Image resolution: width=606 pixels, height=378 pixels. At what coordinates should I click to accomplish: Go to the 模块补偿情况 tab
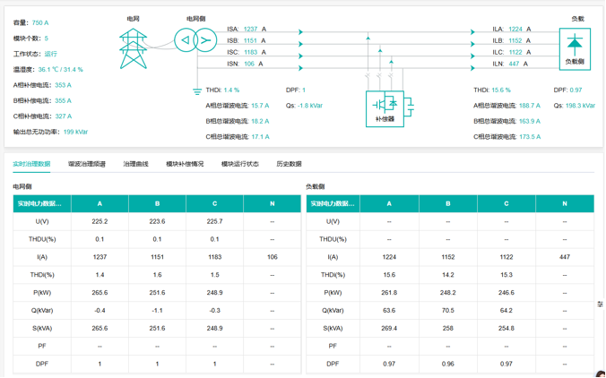coord(185,164)
